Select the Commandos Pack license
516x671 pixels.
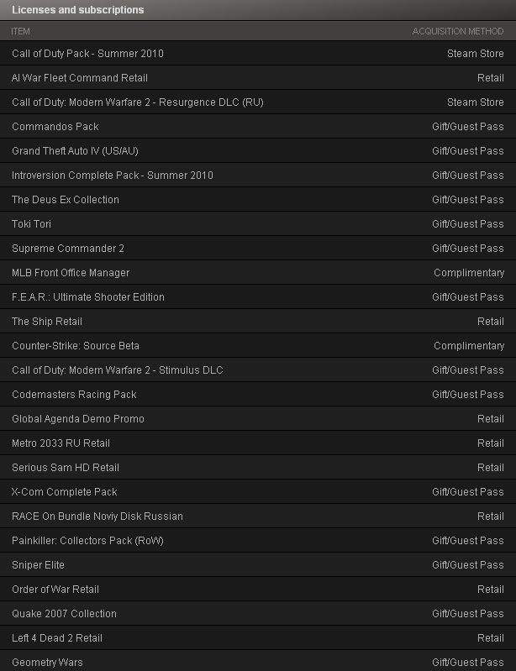258,127
